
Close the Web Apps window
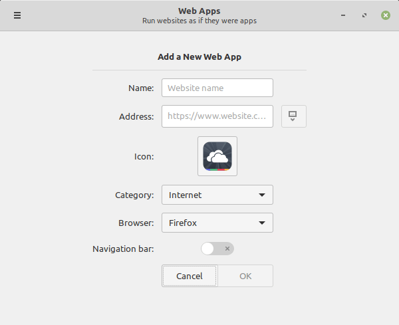tap(386, 15)
